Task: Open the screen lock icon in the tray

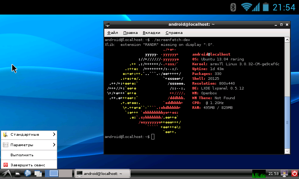Action: 284,174
